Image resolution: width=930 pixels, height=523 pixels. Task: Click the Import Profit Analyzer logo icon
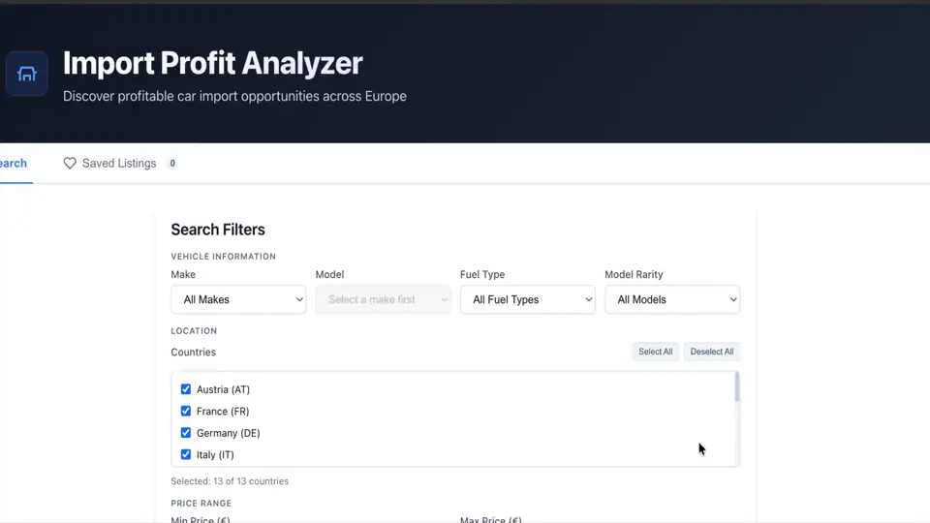point(26,74)
